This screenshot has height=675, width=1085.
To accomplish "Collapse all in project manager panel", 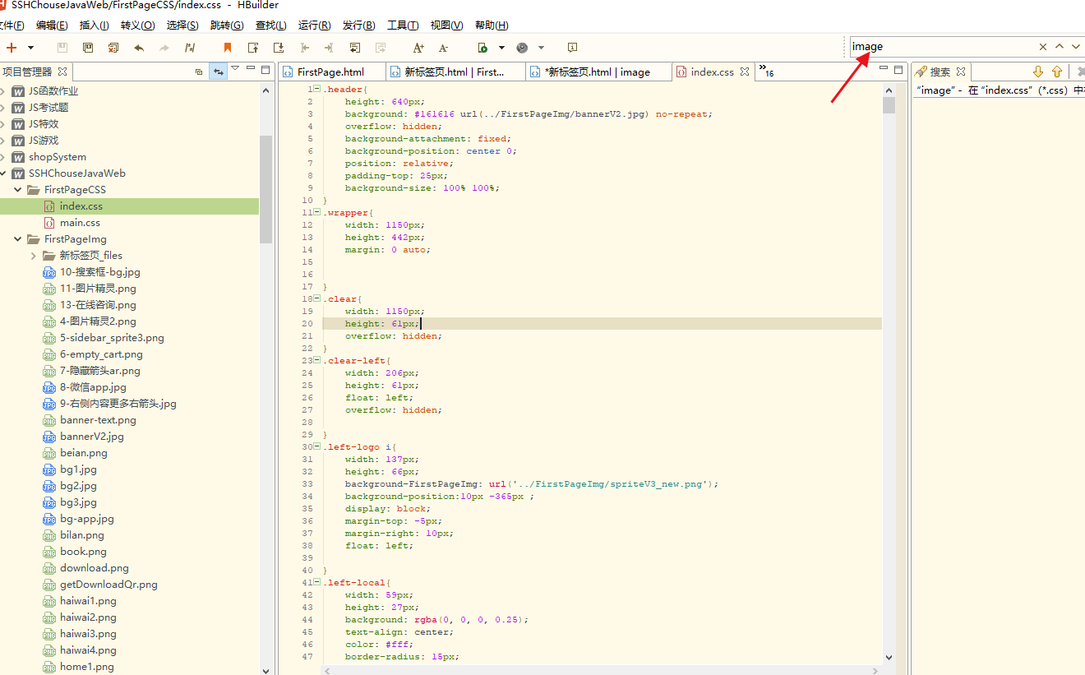I will pyautogui.click(x=199, y=72).
